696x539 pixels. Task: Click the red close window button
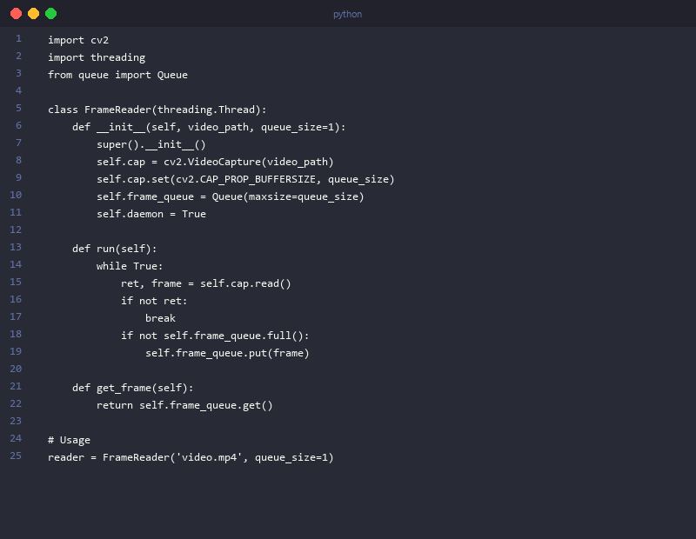pyautogui.click(x=16, y=14)
